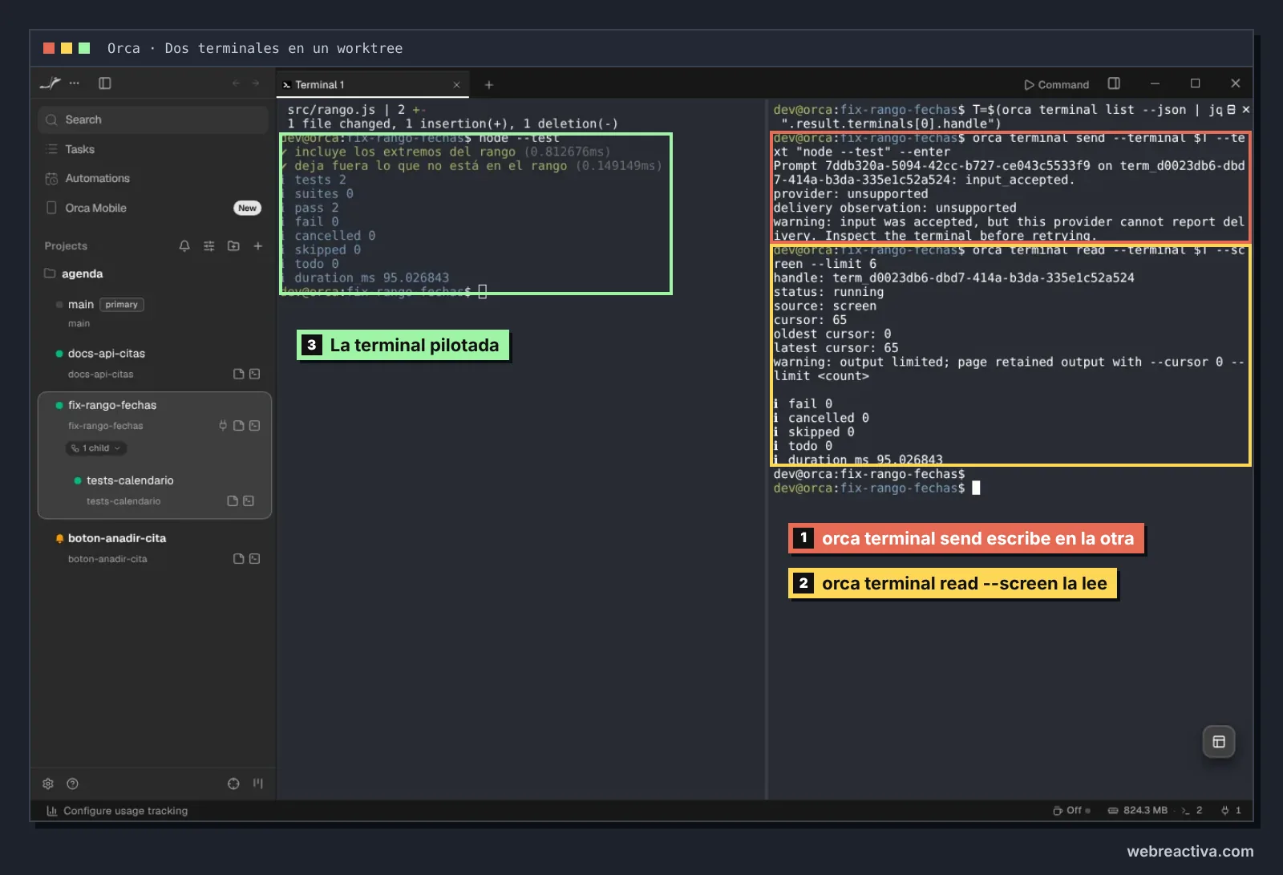Open the file icon on tests-calendario row
This screenshot has width=1283, height=875.
coord(233,500)
